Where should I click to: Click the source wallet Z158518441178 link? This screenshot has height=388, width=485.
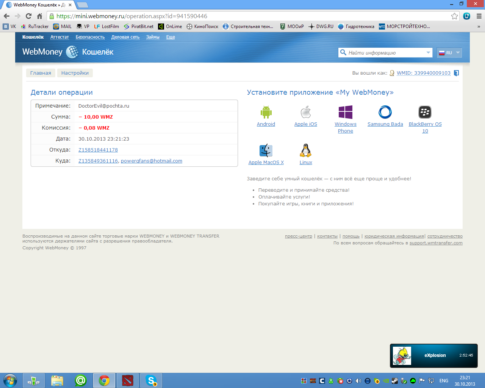tap(98, 150)
